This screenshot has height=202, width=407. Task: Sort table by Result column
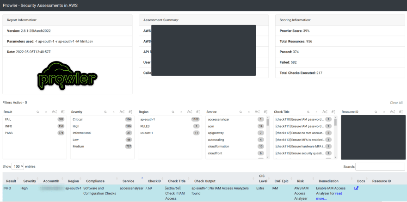pos(11,181)
